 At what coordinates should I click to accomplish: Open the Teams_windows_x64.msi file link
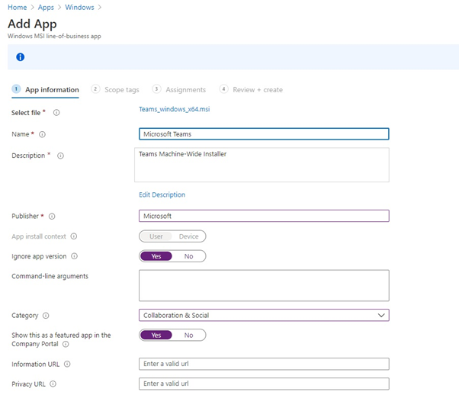point(174,109)
